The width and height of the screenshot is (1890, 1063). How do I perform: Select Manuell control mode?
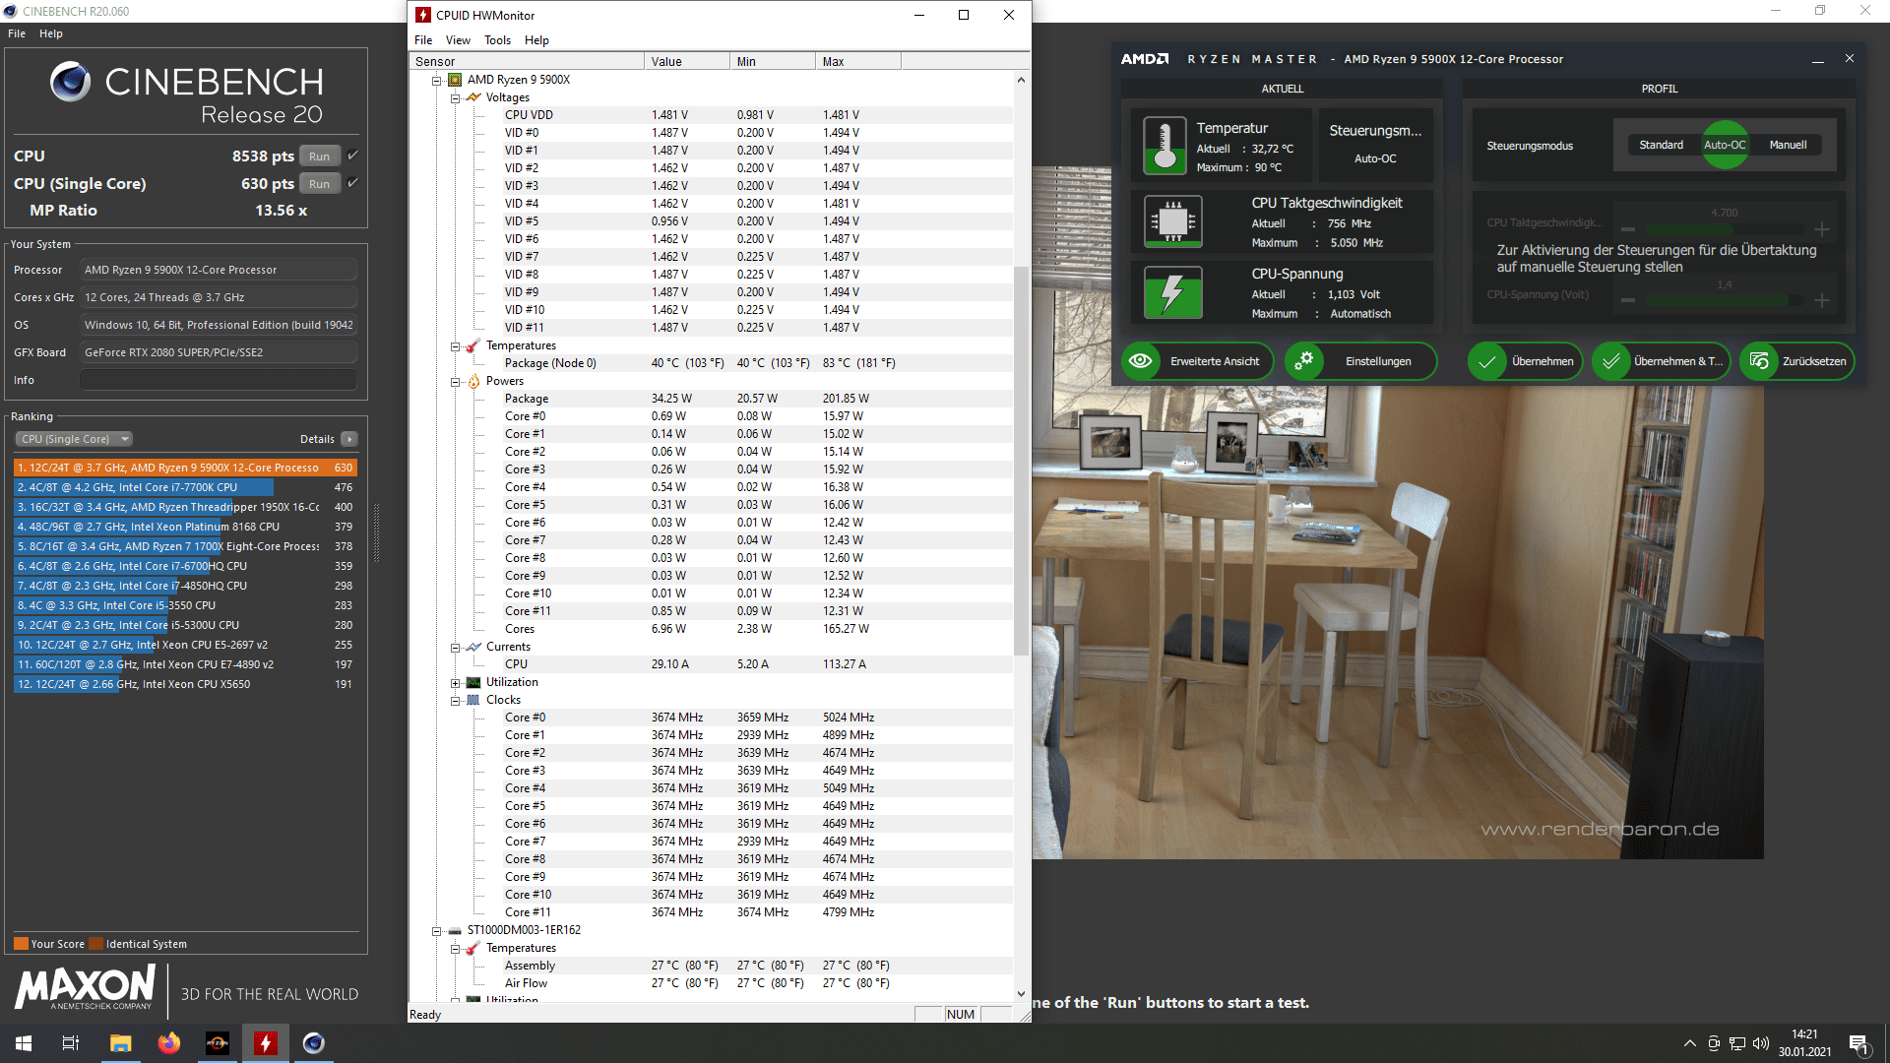click(1788, 145)
